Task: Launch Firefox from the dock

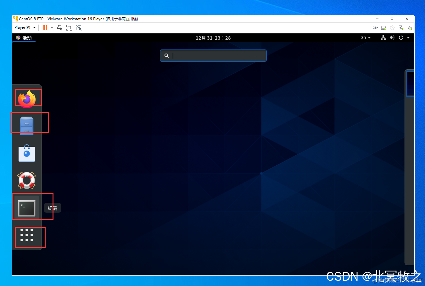Action: 27,99
